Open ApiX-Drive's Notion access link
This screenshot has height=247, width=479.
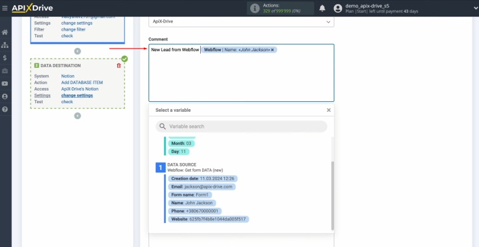click(80, 89)
